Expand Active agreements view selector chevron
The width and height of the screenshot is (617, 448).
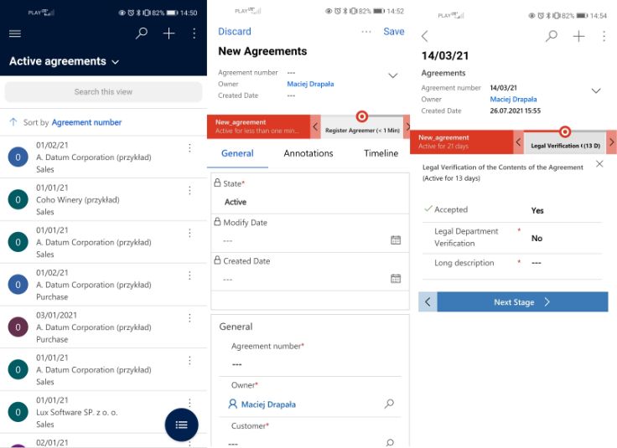pos(116,62)
